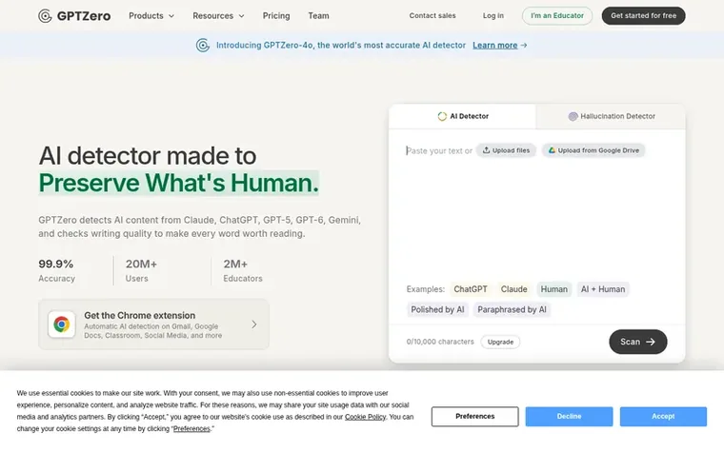Viewport: 724px width, 452px height.
Task: Open Get the Chrome extension card
Action: (x=153, y=324)
